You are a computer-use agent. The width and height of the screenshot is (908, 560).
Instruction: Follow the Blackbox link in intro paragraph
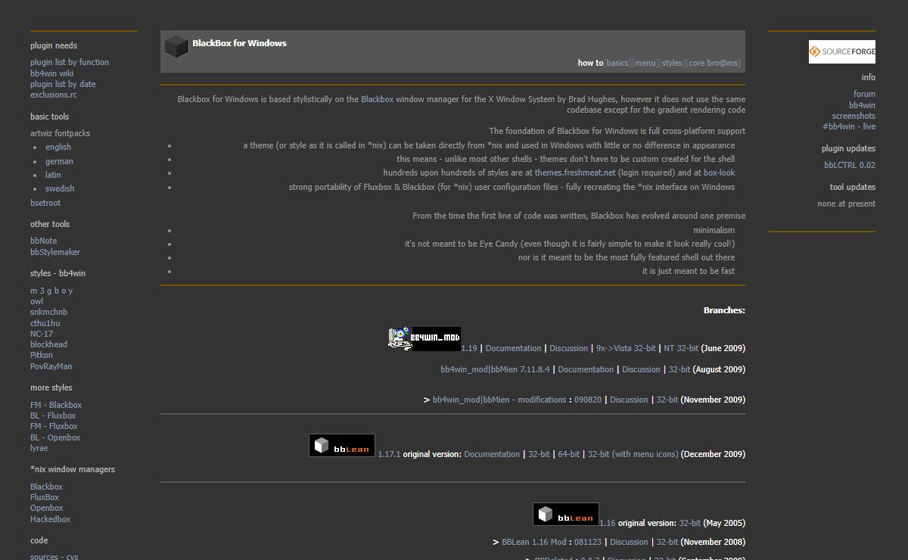click(x=378, y=99)
